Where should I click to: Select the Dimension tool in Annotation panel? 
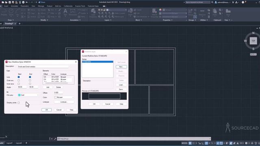73,12
